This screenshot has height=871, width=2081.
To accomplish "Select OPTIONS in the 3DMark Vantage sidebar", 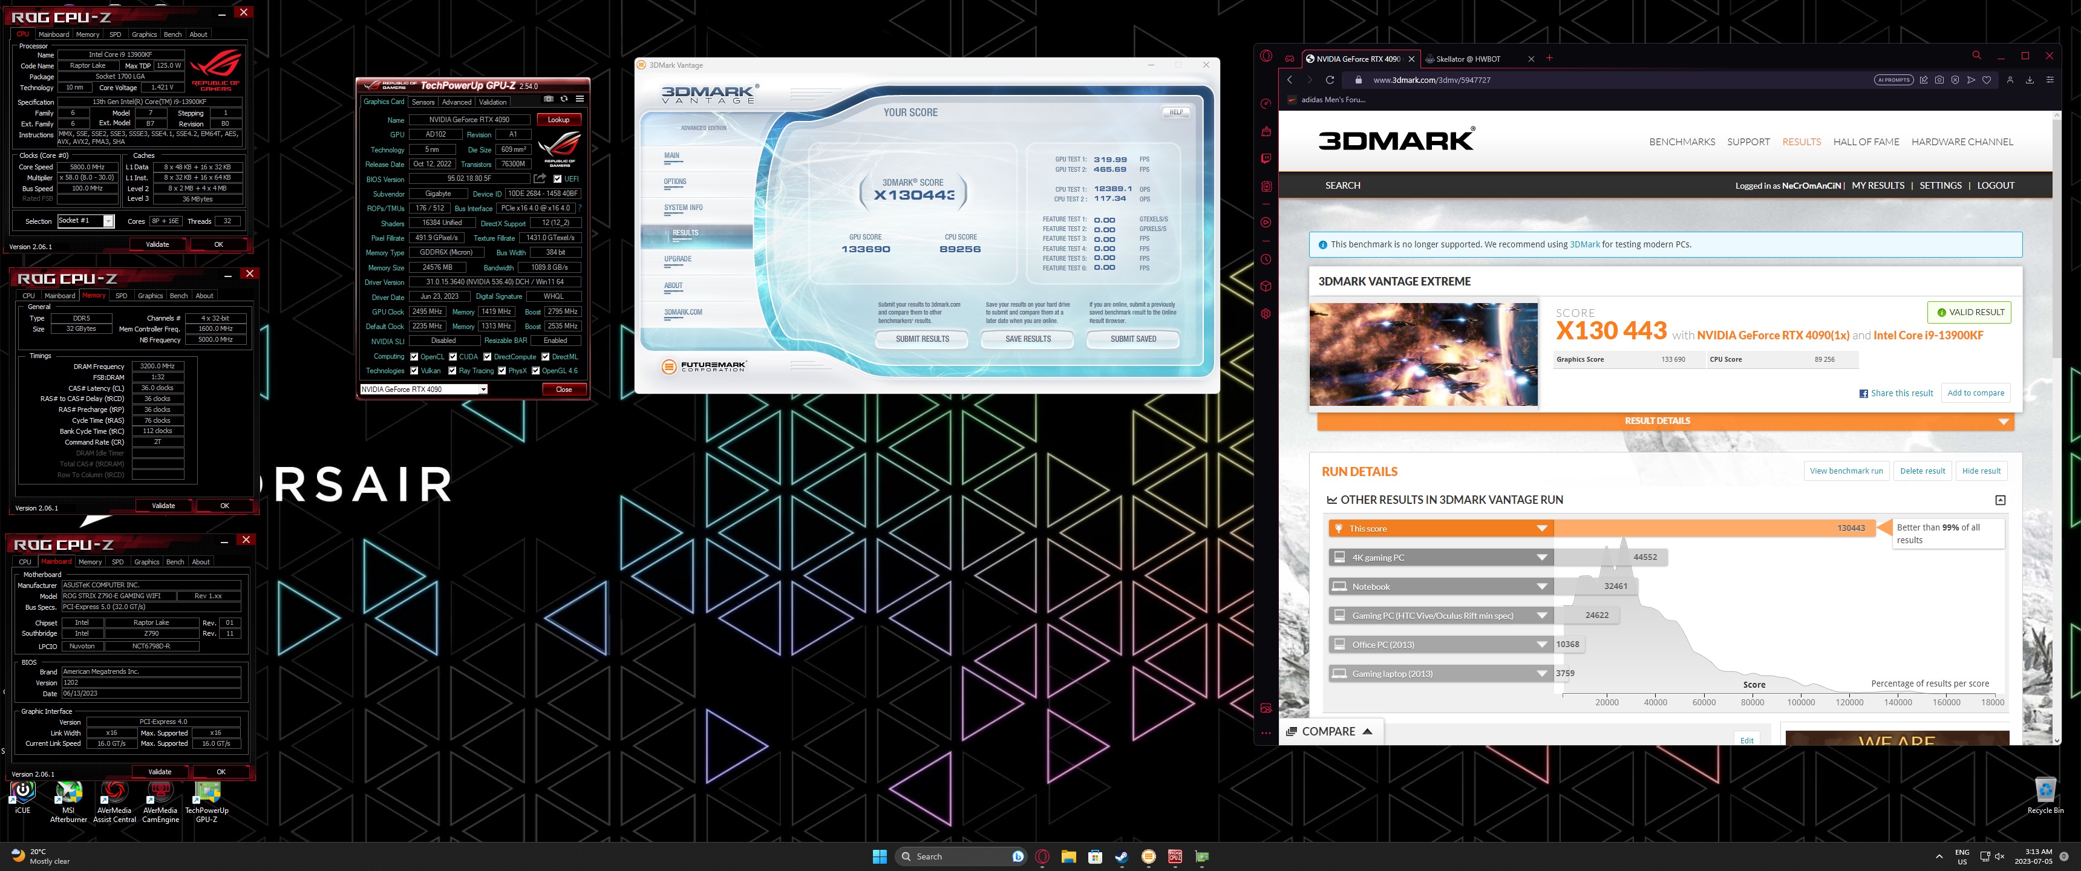I will (675, 182).
